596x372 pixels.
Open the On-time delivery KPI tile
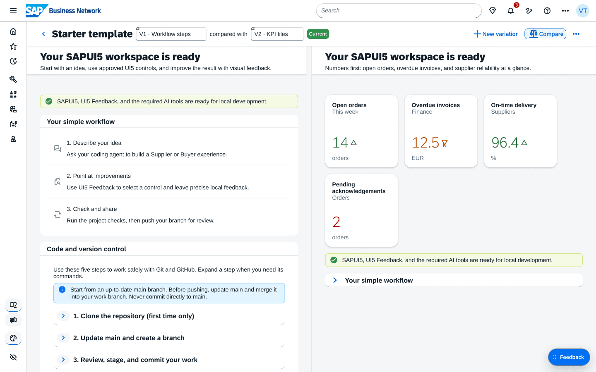coord(521,131)
